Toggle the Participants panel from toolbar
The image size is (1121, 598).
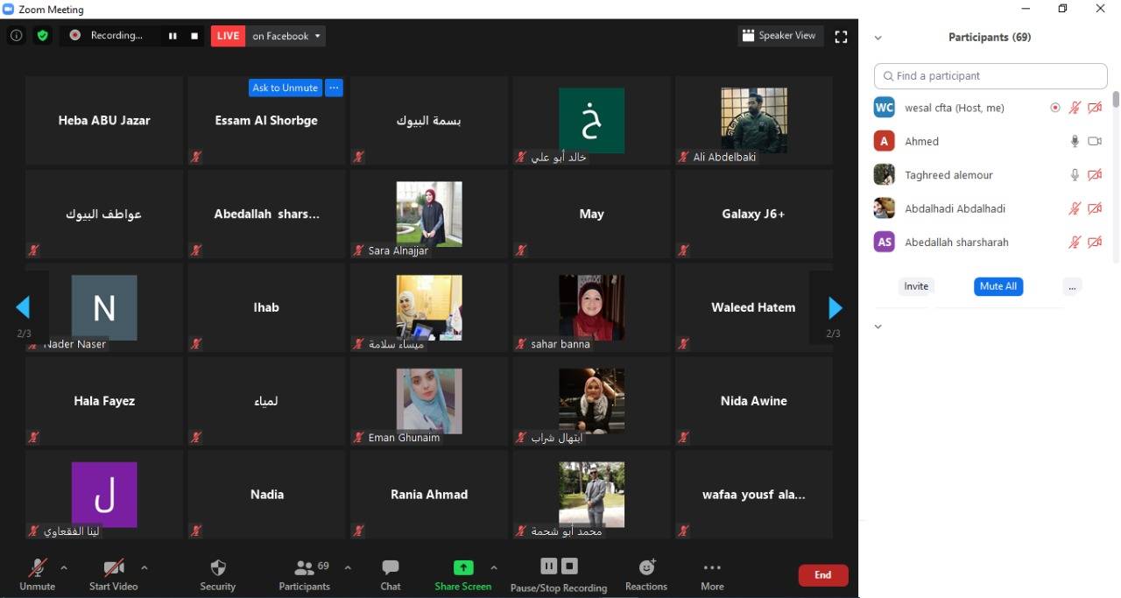[x=305, y=574]
